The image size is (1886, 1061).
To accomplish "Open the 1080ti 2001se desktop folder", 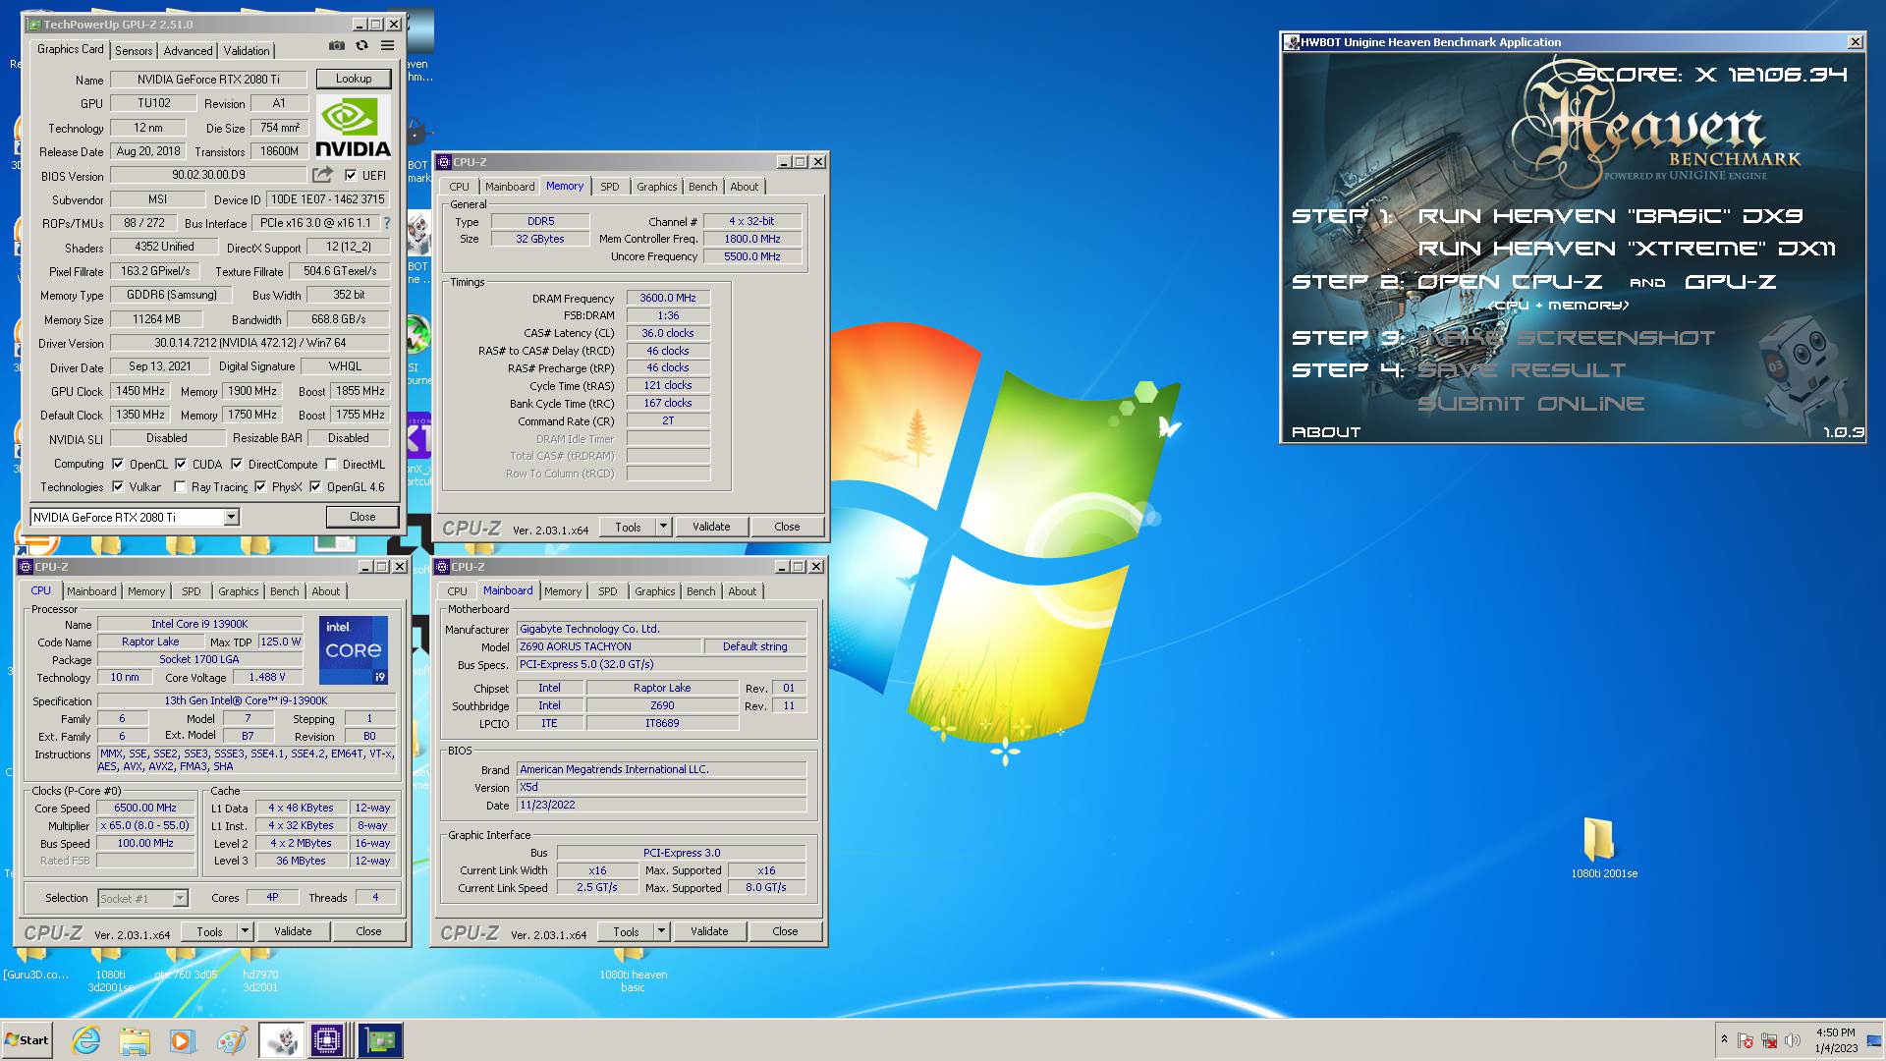I will [x=1603, y=847].
